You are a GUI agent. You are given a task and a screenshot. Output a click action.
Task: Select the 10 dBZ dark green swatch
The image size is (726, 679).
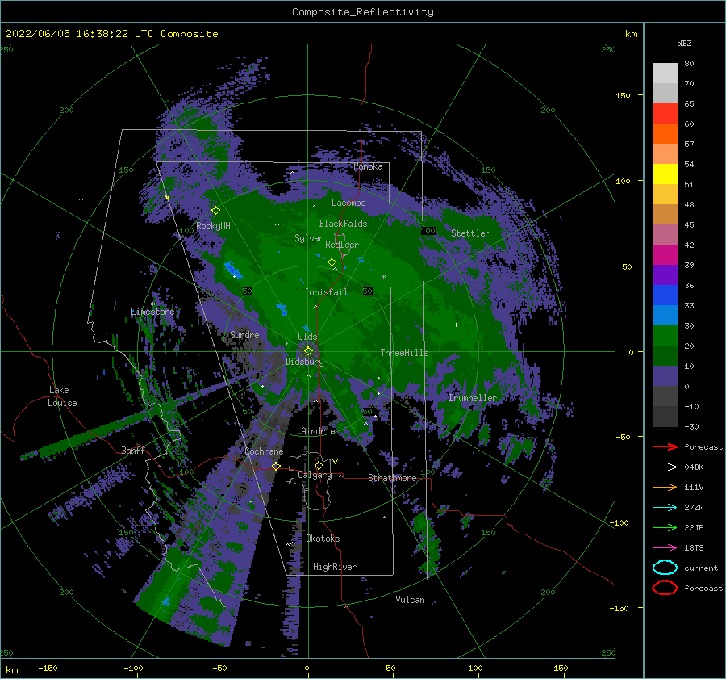pos(665,355)
